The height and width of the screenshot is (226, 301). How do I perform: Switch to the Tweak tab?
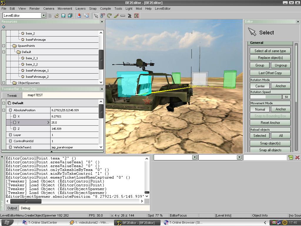pos(12,96)
